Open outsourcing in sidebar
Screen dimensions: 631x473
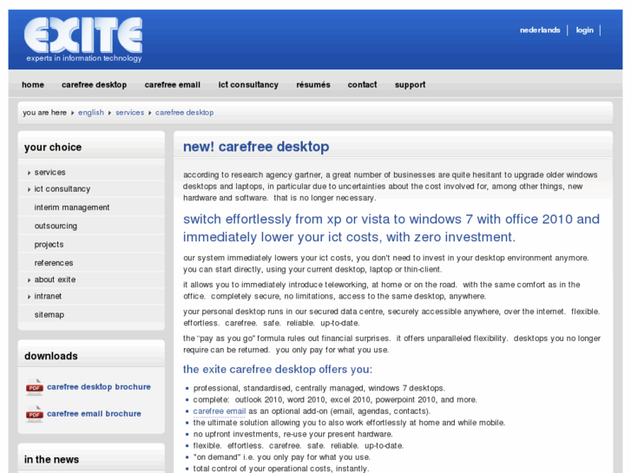(56, 227)
